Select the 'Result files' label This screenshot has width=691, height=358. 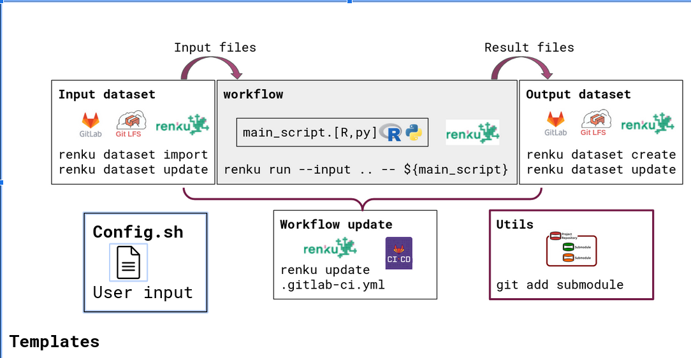click(x=529, y=48)
